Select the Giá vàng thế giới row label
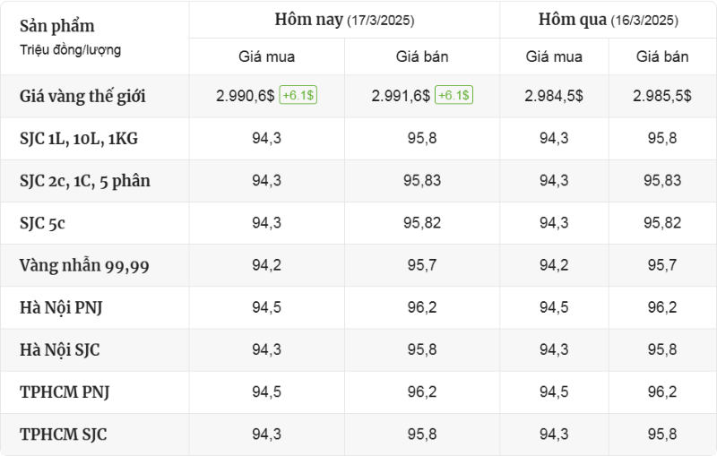 (82, 97)
